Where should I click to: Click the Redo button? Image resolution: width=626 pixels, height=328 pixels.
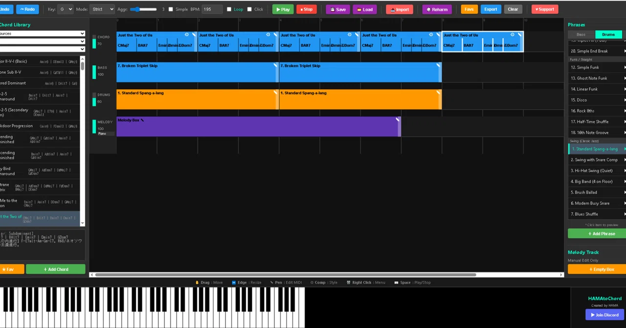27,9
